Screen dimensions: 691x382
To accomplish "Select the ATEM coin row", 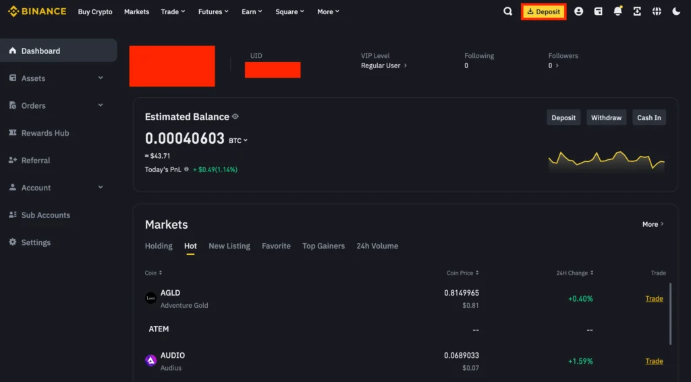I will [405, 329].
